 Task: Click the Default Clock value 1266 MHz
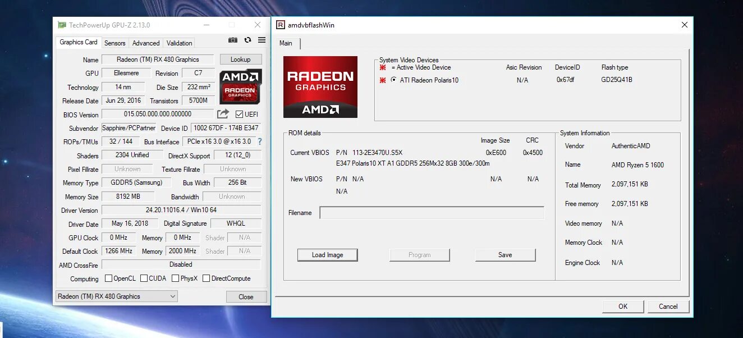tap(118, 251)
